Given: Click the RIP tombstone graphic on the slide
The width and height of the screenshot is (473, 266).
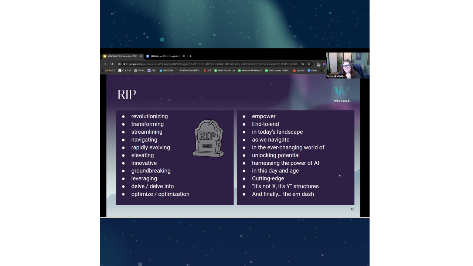Looking at the screenshot, I should (x=208, y=138).
